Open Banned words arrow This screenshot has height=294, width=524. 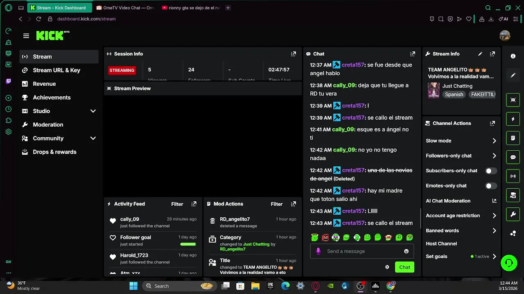click(x=494, y=231)
